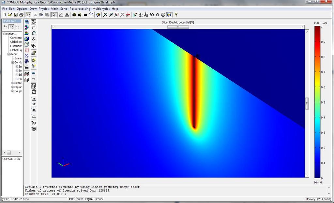Zoom extents with red arrows icon
334x203 pixels.
coord(128,15)
